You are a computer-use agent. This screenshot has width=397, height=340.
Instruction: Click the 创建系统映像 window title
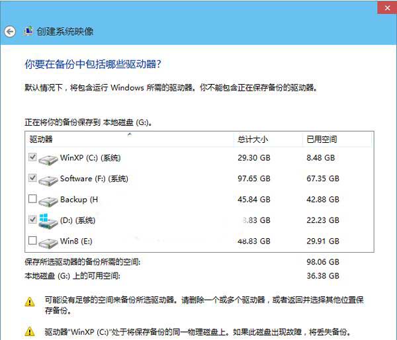pyautogui.click(x=65, y=32)
